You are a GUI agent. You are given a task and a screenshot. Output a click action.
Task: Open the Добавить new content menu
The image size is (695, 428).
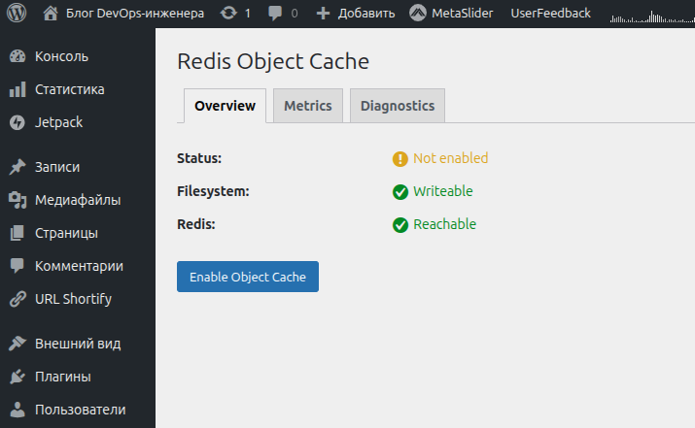coord(366,14)
